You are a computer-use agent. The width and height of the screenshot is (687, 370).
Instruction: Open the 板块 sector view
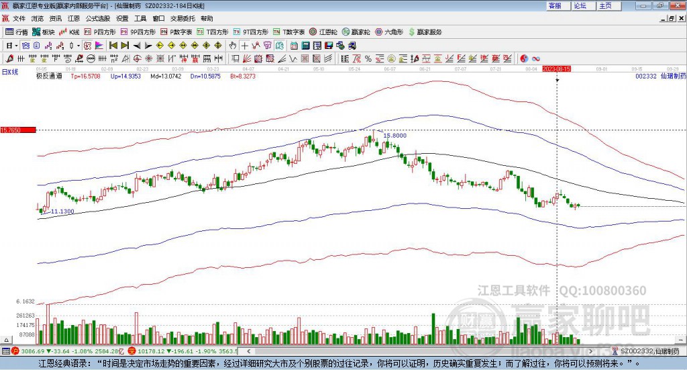tap(43, 32)
